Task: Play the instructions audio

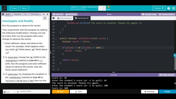Action: 48,14
